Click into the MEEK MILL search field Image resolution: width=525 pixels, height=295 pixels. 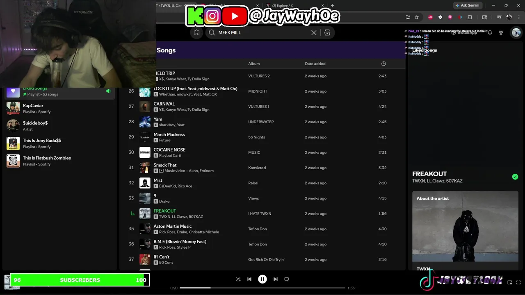262,33
